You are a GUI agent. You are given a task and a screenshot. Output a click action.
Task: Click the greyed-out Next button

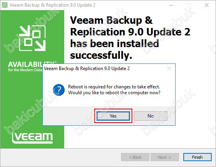pyautogui.click(x=165, y=157)
